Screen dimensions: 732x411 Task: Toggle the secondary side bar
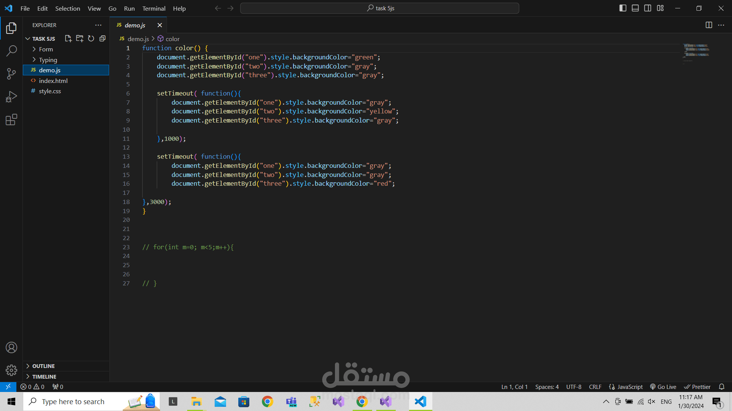(648, 8)
